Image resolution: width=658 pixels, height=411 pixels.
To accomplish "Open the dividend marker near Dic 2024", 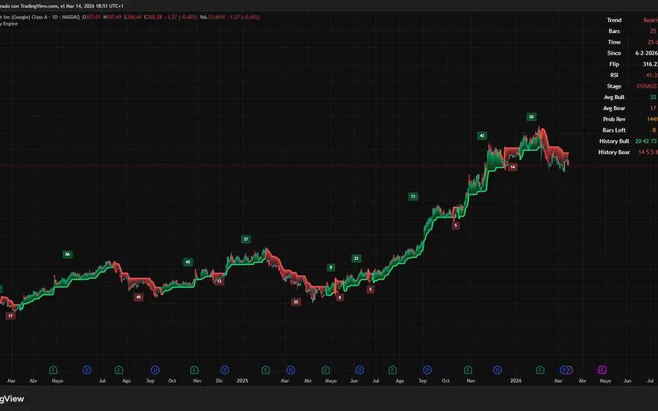I will click(x=225, y=370).
